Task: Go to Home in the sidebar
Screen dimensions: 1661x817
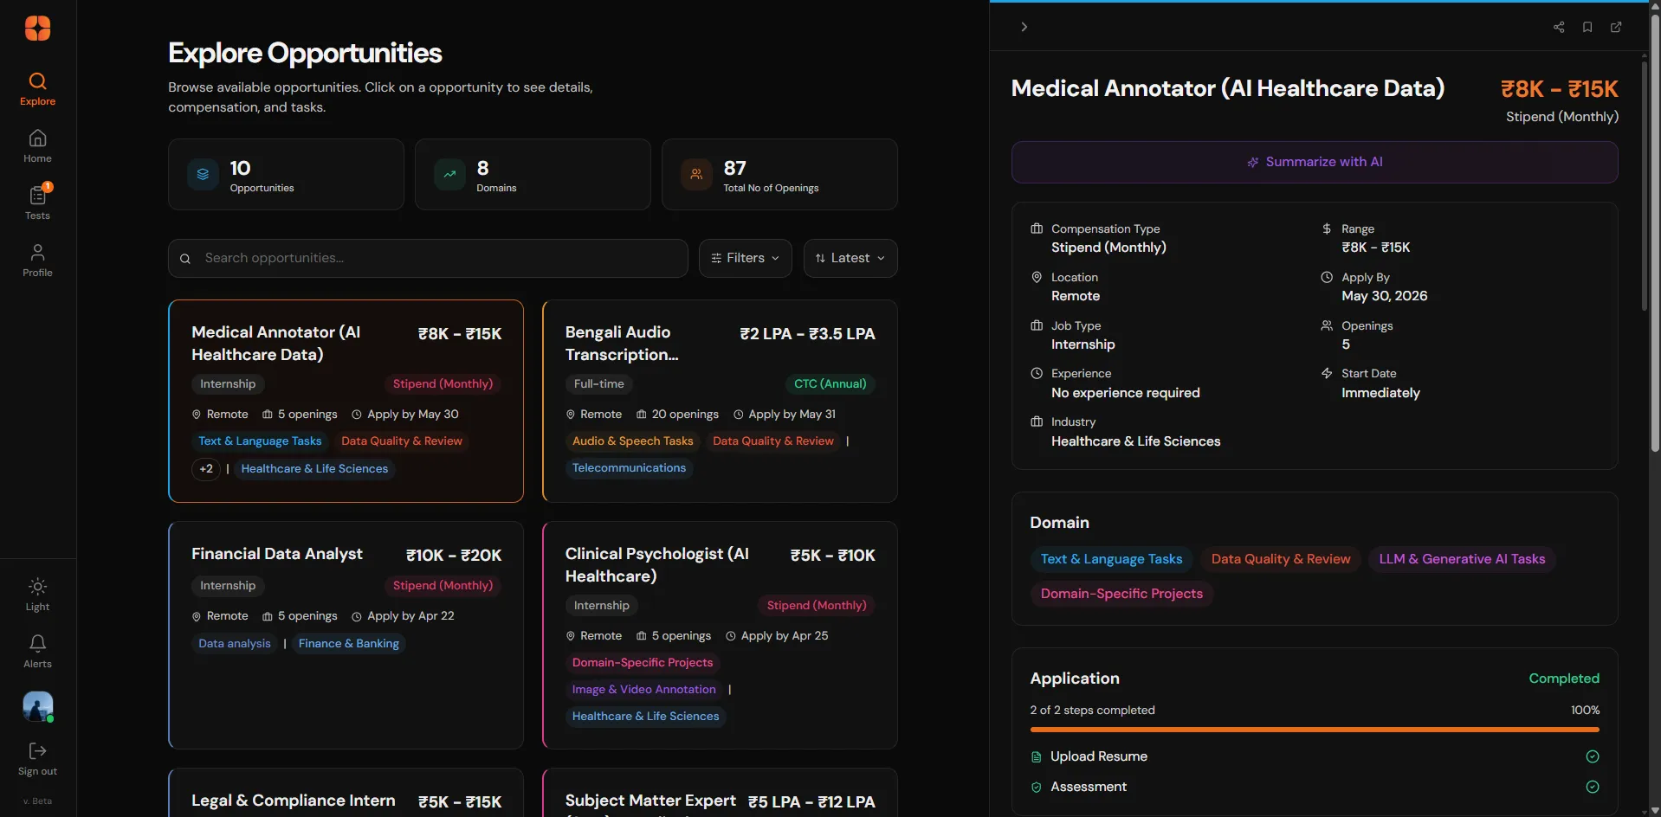Action: click(x=37, y=146)
